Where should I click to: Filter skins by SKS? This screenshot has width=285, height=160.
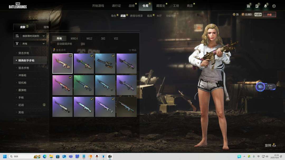(x=103, y=38)
